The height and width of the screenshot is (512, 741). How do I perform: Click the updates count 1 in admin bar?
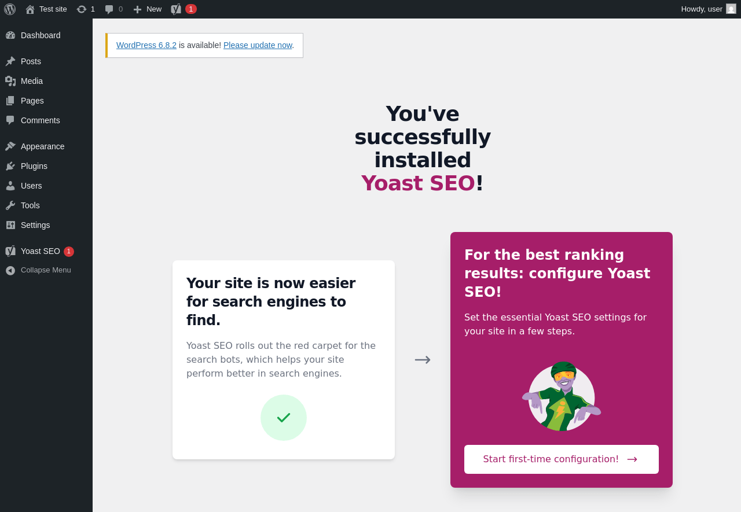click(x=93, y=9)
